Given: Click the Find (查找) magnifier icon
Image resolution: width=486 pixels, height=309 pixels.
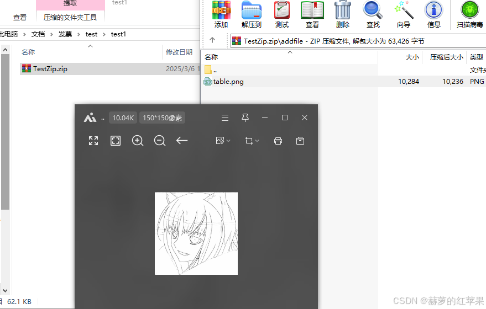Looking at the screenshot, I should (x=373, y=14).
